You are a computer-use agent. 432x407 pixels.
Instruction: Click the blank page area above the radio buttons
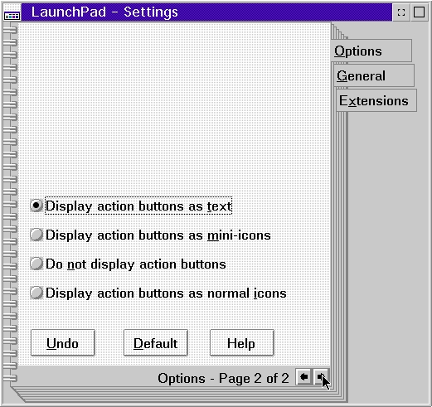point(174,108)
